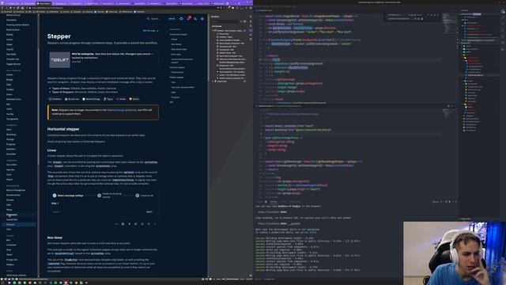The height and width of the screenshot is (285, 506).
Task: Open the notifications bell in MUI docs header
Action: [188, 19]
